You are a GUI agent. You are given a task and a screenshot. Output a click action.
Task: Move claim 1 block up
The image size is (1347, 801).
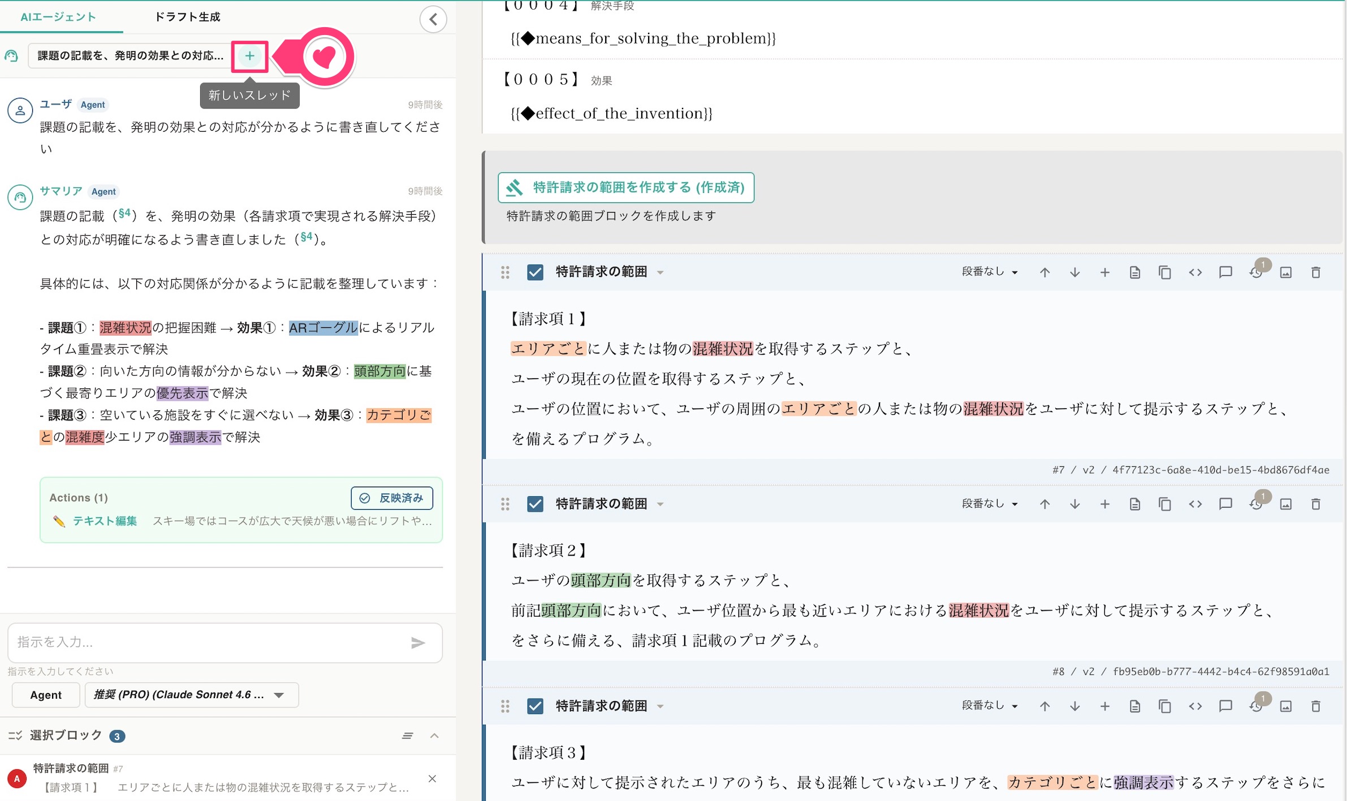1044,273
